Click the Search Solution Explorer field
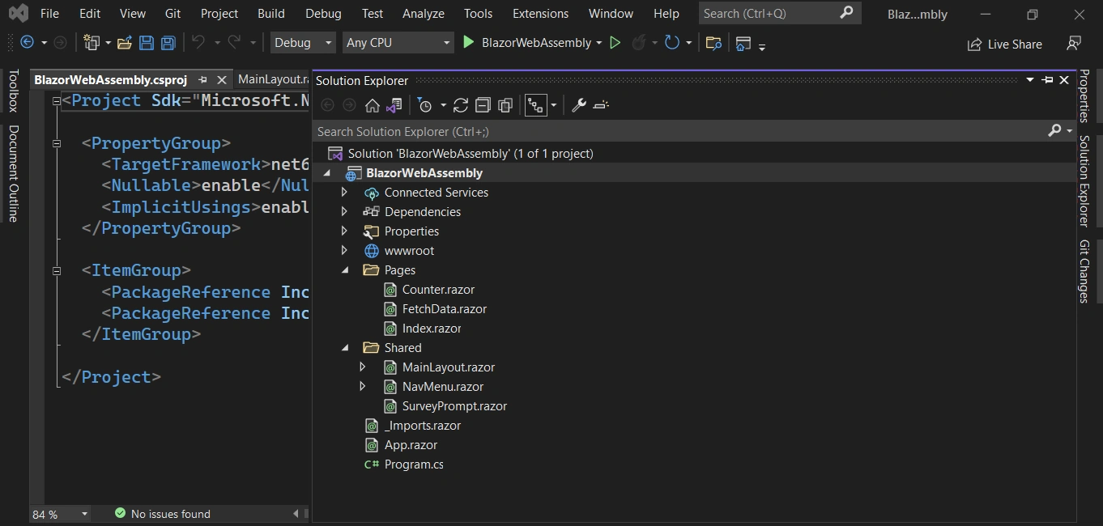 coord(680,131)
